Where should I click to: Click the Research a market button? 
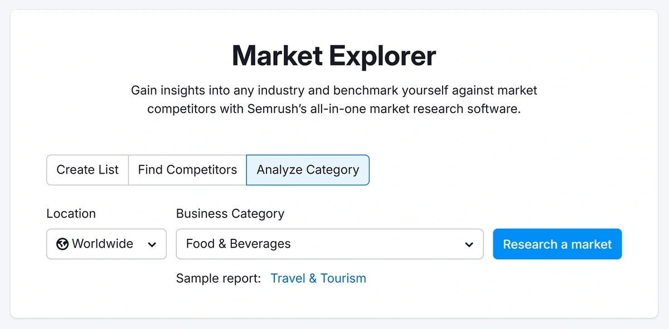pos(557,244)
